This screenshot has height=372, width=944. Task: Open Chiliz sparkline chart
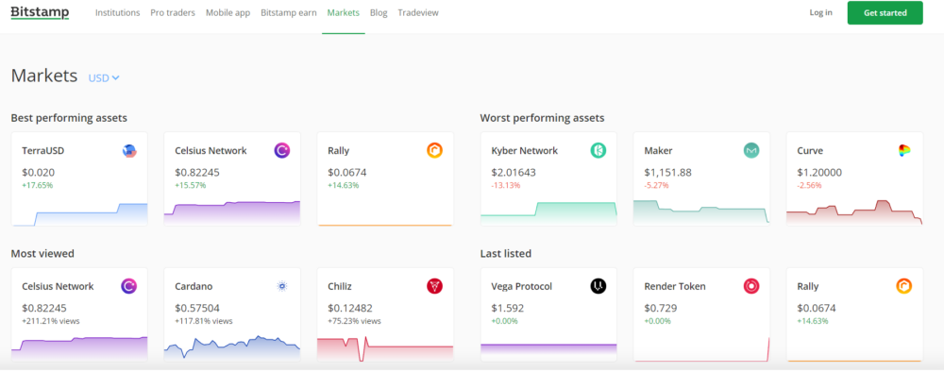pyautogui.click(x=385, y=349)
